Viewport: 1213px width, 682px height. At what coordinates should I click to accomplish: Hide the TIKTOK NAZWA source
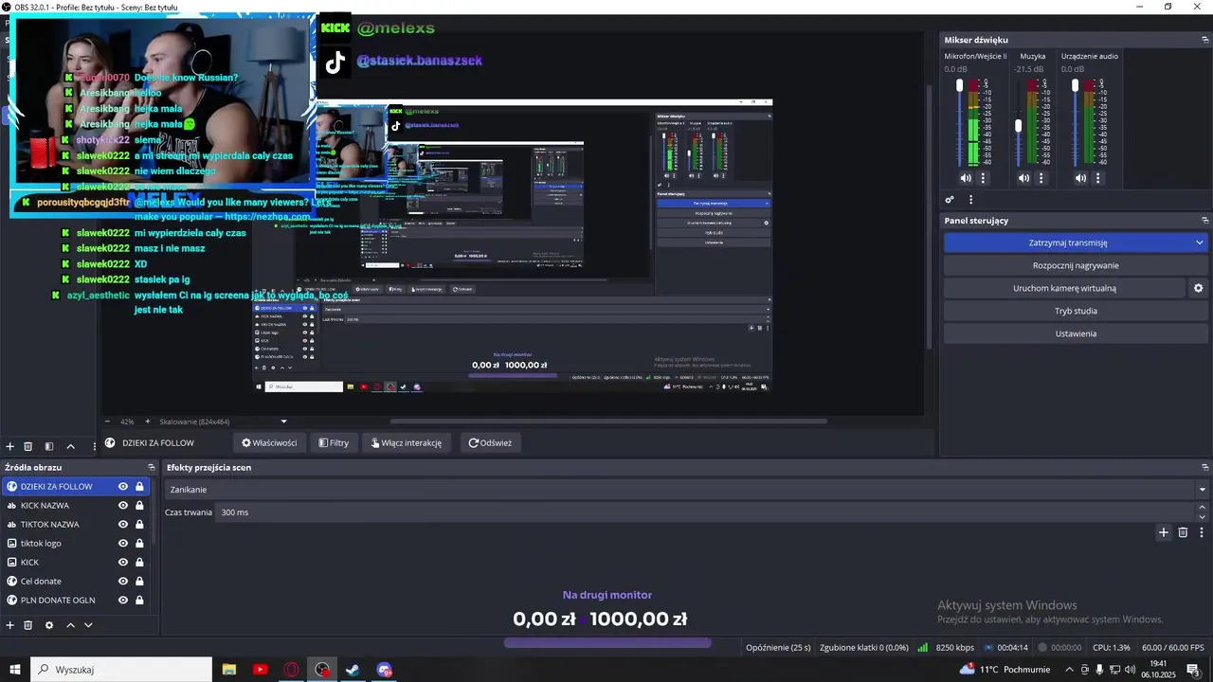122,524
